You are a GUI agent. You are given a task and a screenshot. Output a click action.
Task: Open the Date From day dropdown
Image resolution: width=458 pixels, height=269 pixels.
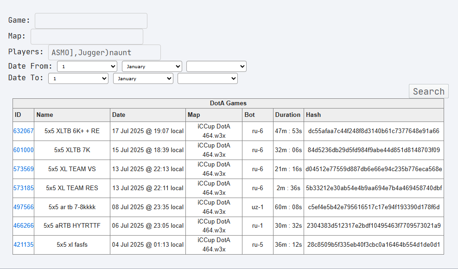[x=87, y=66]
